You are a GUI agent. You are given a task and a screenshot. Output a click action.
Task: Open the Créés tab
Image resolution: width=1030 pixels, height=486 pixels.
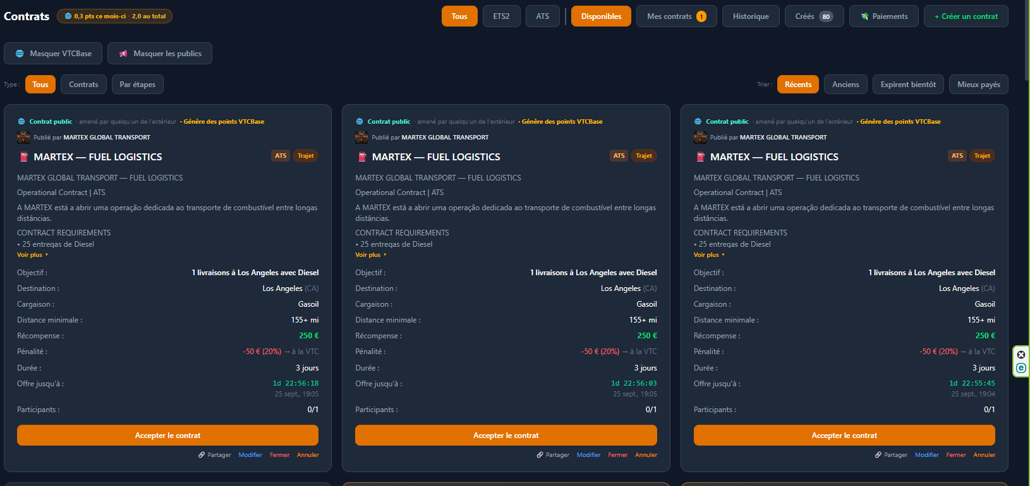click(x=814, y=16)
